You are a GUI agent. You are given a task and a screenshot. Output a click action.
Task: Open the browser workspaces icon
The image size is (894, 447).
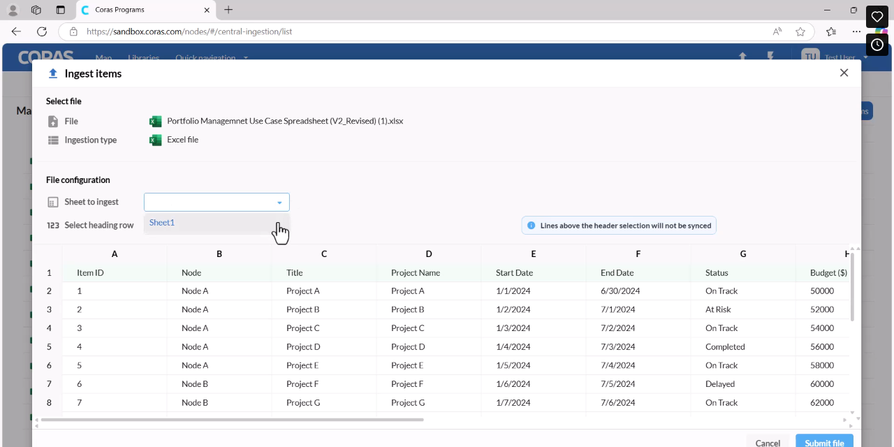(x=36, y=10)
